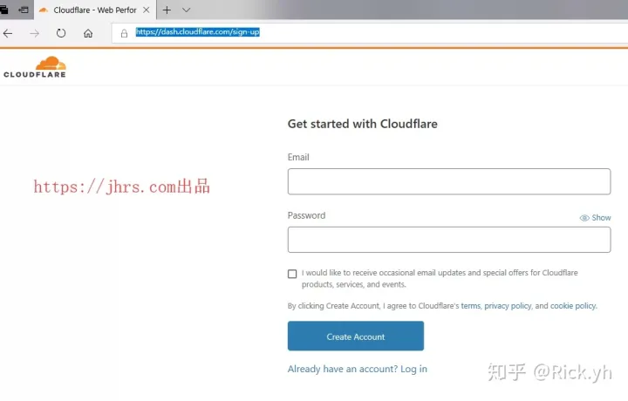Open the saved tabs icon at far left
The image size is (628, 401).
point(3,10)
